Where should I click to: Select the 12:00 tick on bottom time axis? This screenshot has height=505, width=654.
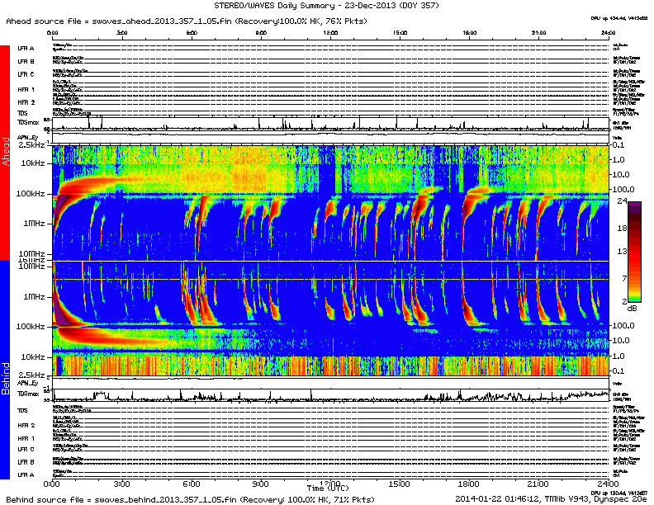(329, 483)
